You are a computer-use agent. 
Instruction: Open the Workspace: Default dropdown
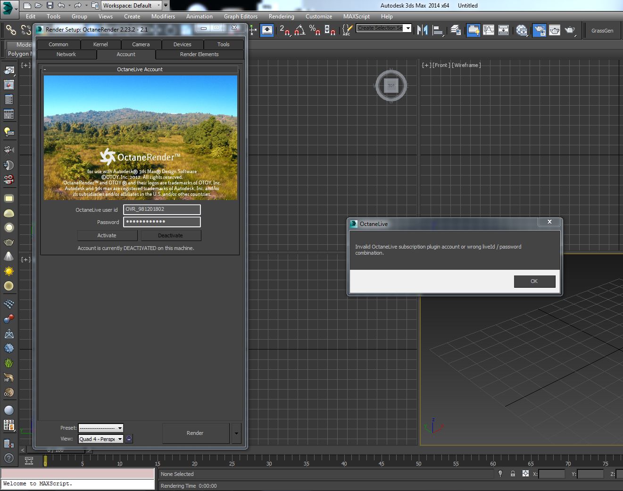(x=132, y=6)
